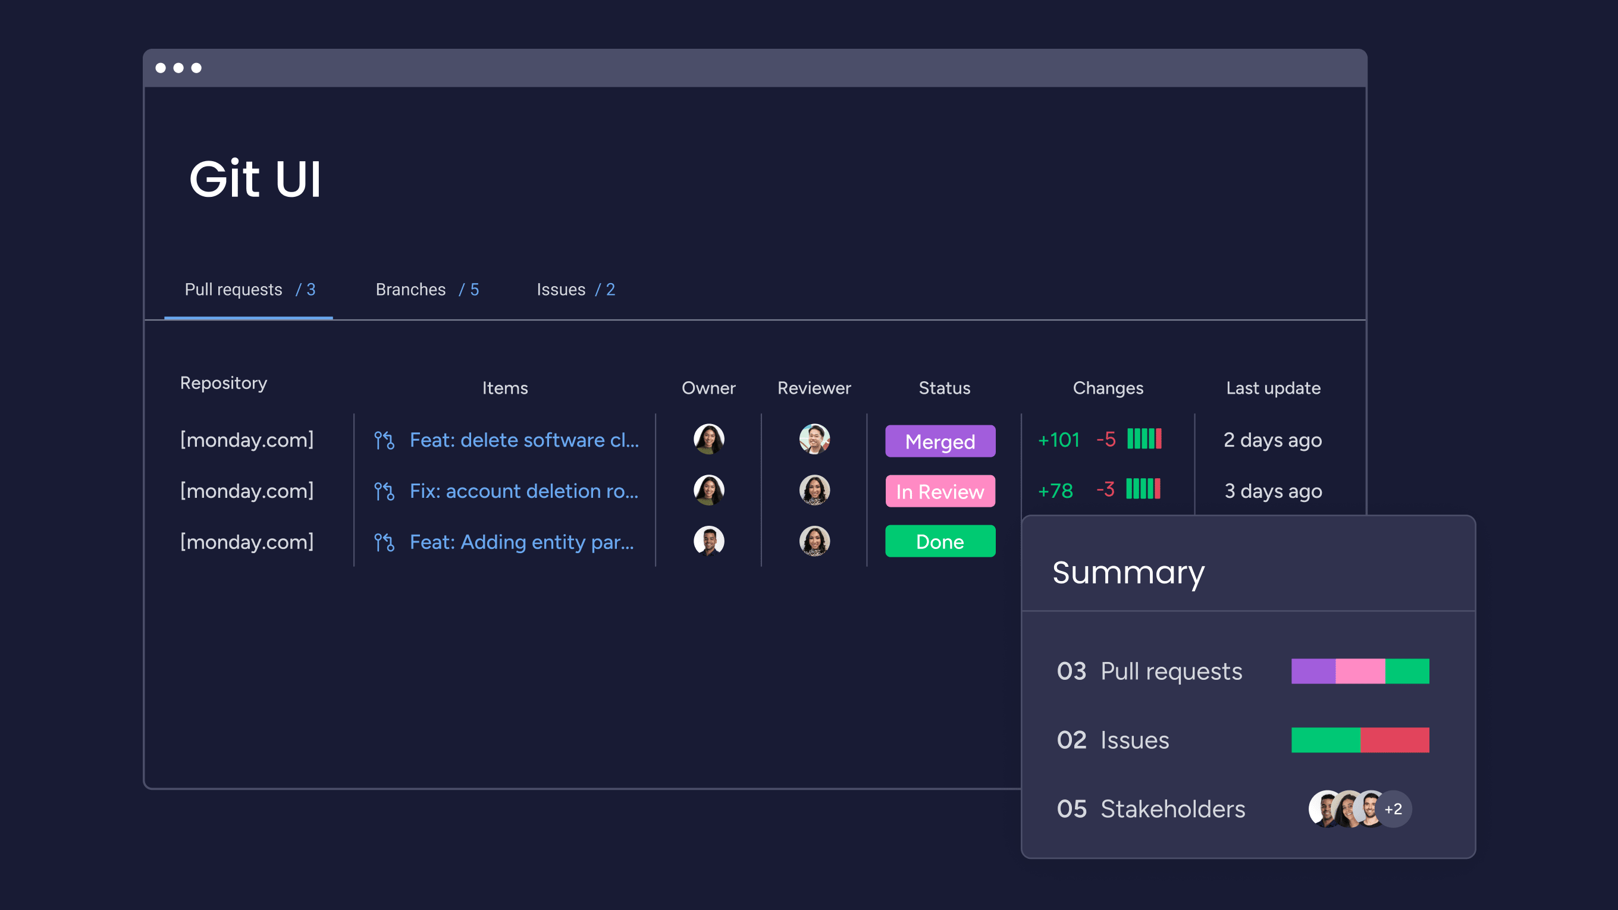The image size is (1618, 910).
Task: Click the +2 stakeholders badge in Summary
Action: pyautogui.click(x=1393, y=809)
